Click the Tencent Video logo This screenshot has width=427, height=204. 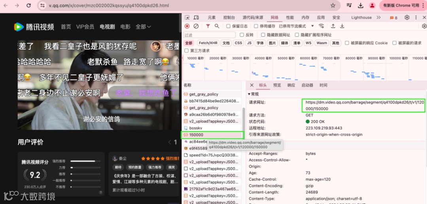click(34, 27)
